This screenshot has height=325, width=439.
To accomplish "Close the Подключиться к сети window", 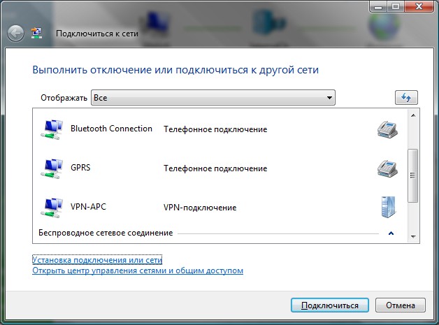I will click(419, 6).
